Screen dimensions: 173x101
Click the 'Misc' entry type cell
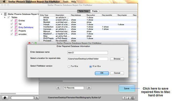[45, 36]
